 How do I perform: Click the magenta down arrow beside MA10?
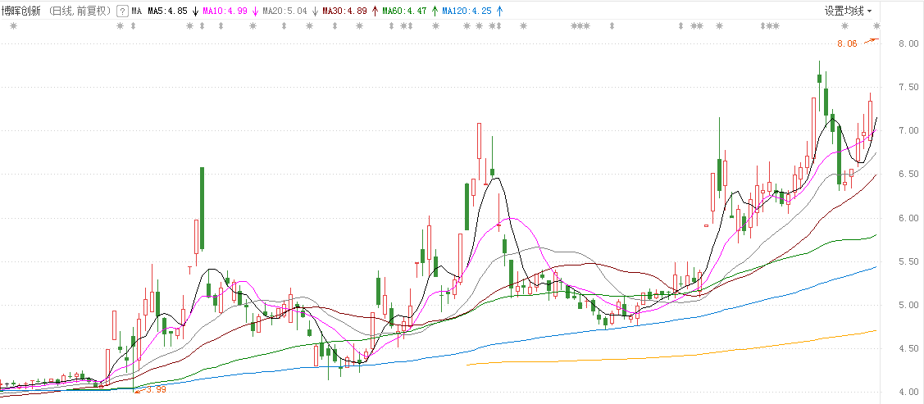[x=255, y=11]
